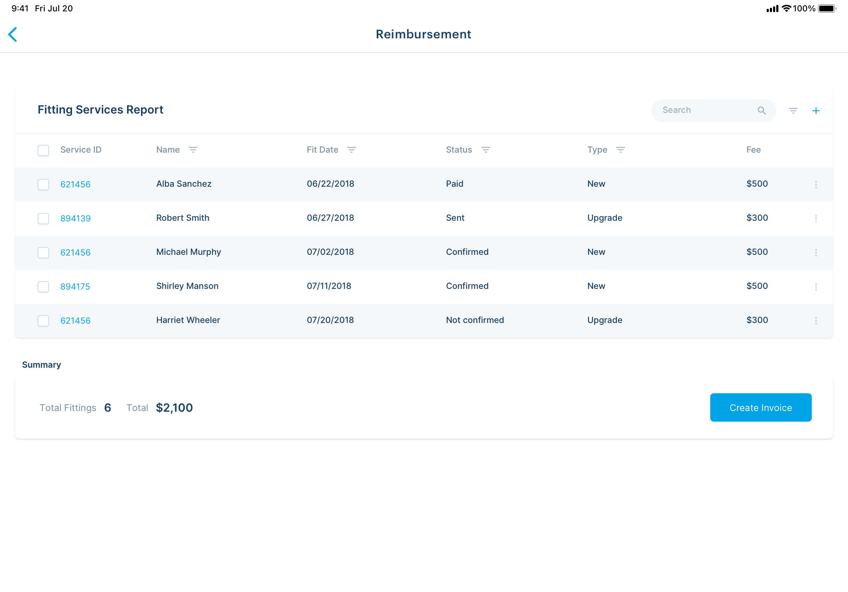Select the Alba Sanchez row checkbox
The width and height of the screenshot is (848, 592).
(x=43, y=184)
